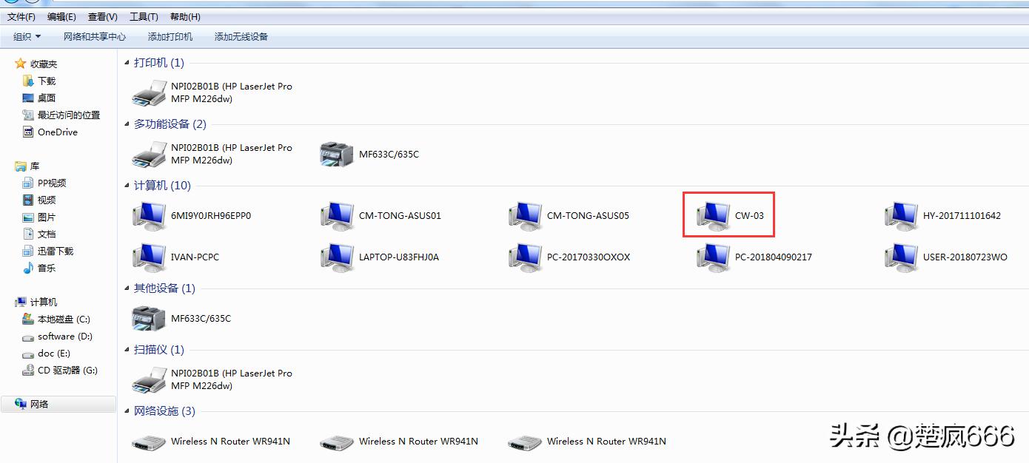Open computer PC-201804090217 icon
1029x463 pixels.
[713, 257]
